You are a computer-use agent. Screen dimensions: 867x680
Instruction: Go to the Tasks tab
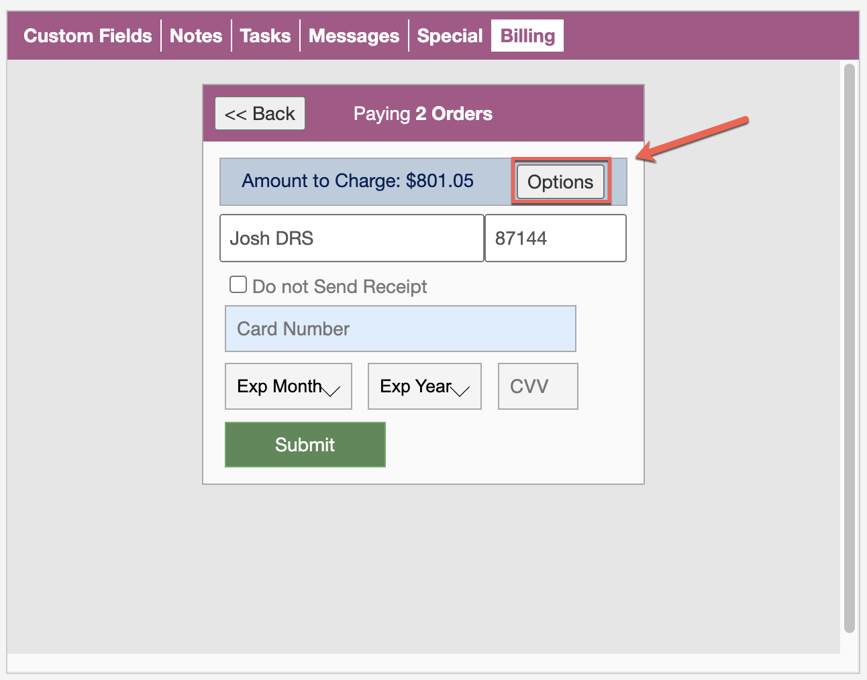pyautogui.click(x=265, y=36)
